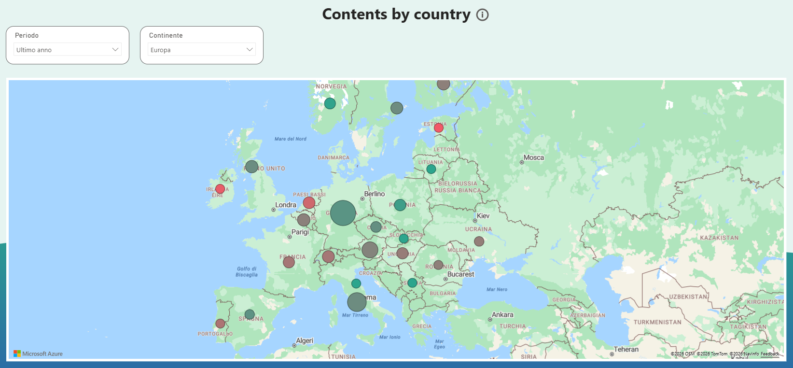Click the GRECIA country label

(422, 326)
